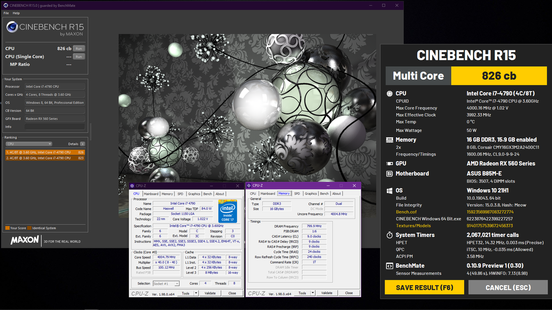Click the Bench.cof file integrity link
This screenshot has height=310, width=552.
pos(406,212)
